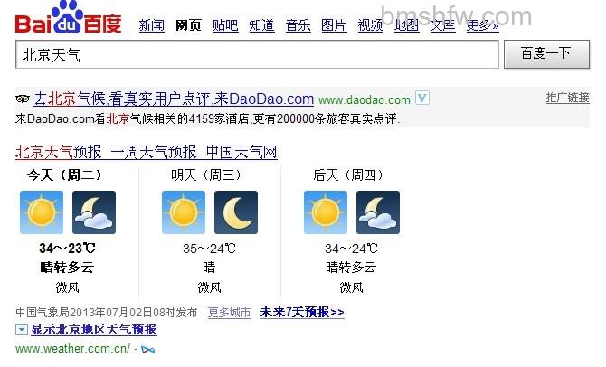This screenshot has width=606, height=367.
Task: Click tomorrow's (周三) sunny daytime icon
Action: coord(184,212)
